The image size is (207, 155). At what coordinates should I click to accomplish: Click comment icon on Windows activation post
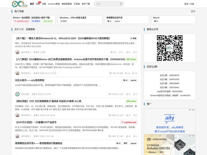[x=120, y=52]
